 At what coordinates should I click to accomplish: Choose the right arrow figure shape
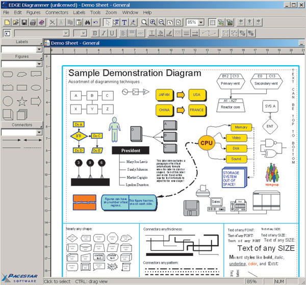click(36, 101)
